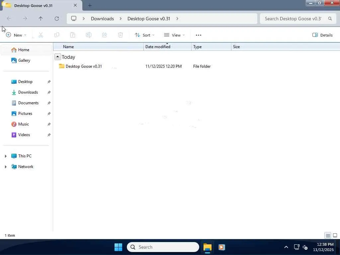The height and width of the screenshot is (255, 340).
Task: Show hidden system tray icons
Action: 286,247
